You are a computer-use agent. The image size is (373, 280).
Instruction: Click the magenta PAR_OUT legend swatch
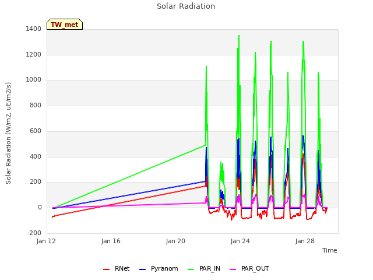click(233, 269)
